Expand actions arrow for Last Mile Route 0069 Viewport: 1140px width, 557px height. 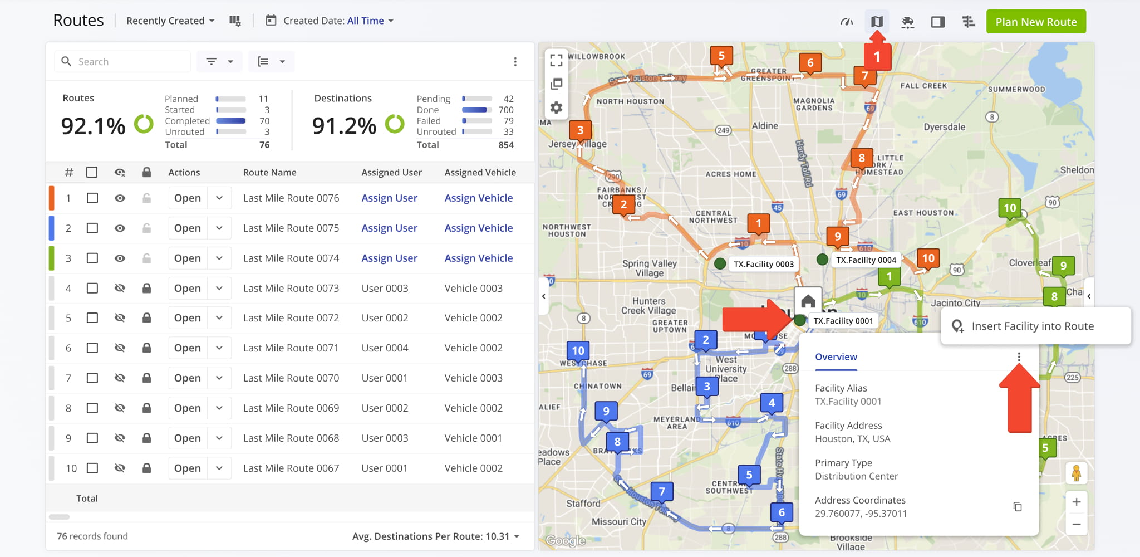point(219,408)
